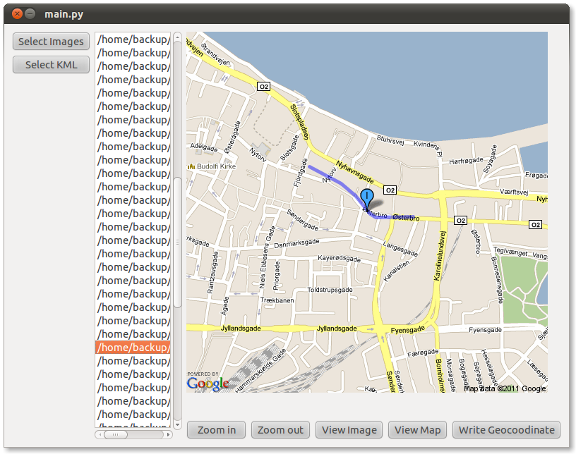Click the O2 road shield near Slotspladsen
576x454 pixels.
click(264, 87)
